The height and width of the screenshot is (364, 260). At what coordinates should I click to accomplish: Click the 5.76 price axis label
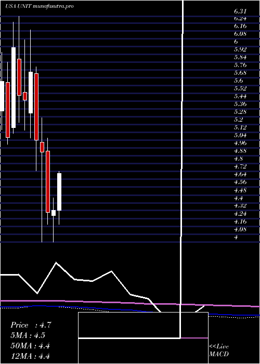[240, 65]
